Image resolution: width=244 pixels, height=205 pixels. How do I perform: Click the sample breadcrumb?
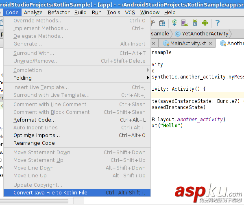[x=160, y=34]
